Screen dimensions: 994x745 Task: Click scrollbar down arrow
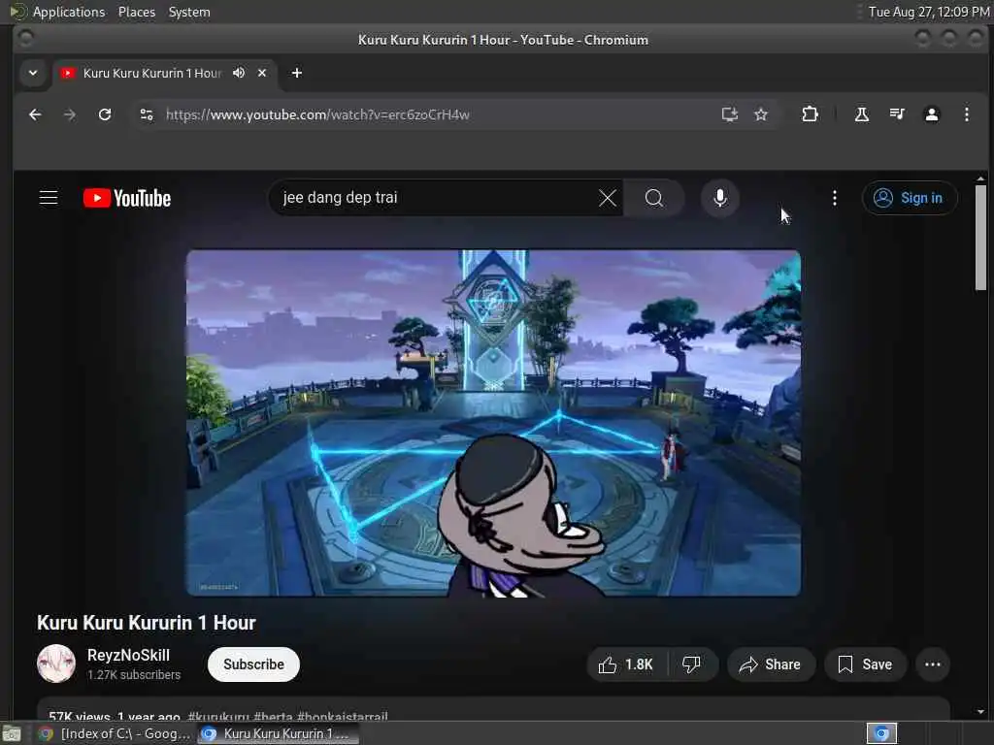click(x=980, y=712)
